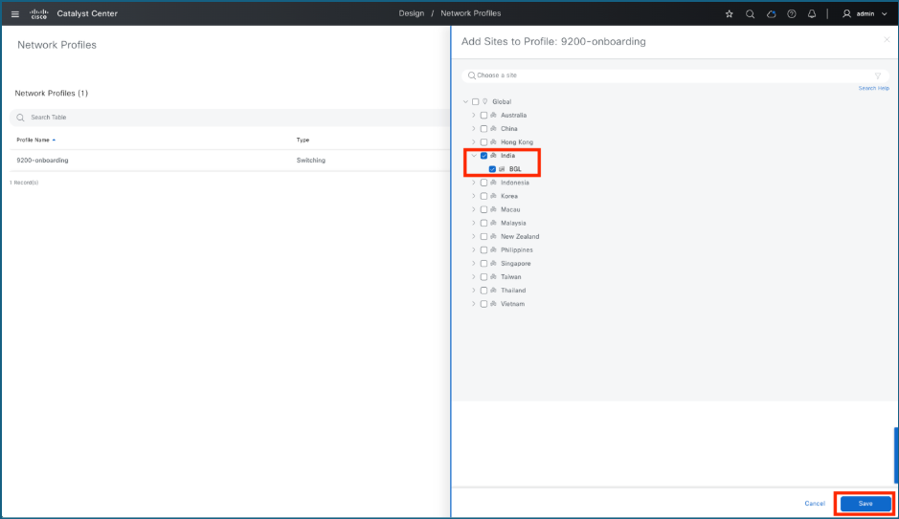Click the India area icon
This screenshot has width=899, height=519.
(x=493, y=156)
